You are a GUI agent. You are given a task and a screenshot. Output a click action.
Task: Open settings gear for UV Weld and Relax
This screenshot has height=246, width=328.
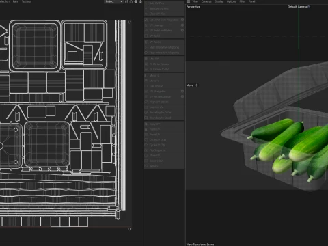182,31
